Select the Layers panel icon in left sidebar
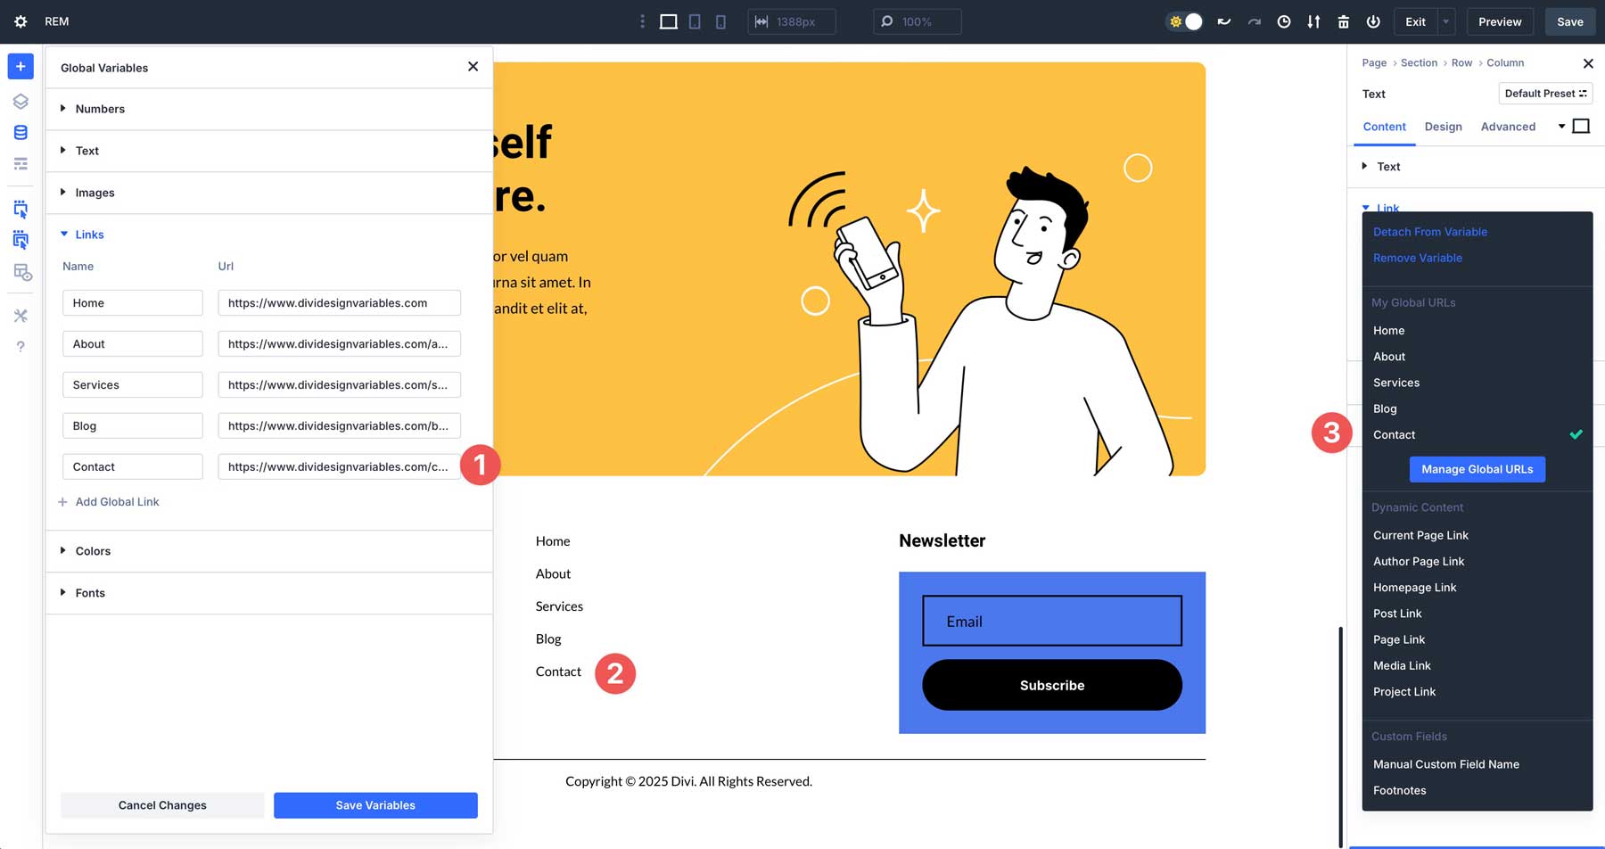This screenshot has width=1605, height=849. tap(20, 101)
